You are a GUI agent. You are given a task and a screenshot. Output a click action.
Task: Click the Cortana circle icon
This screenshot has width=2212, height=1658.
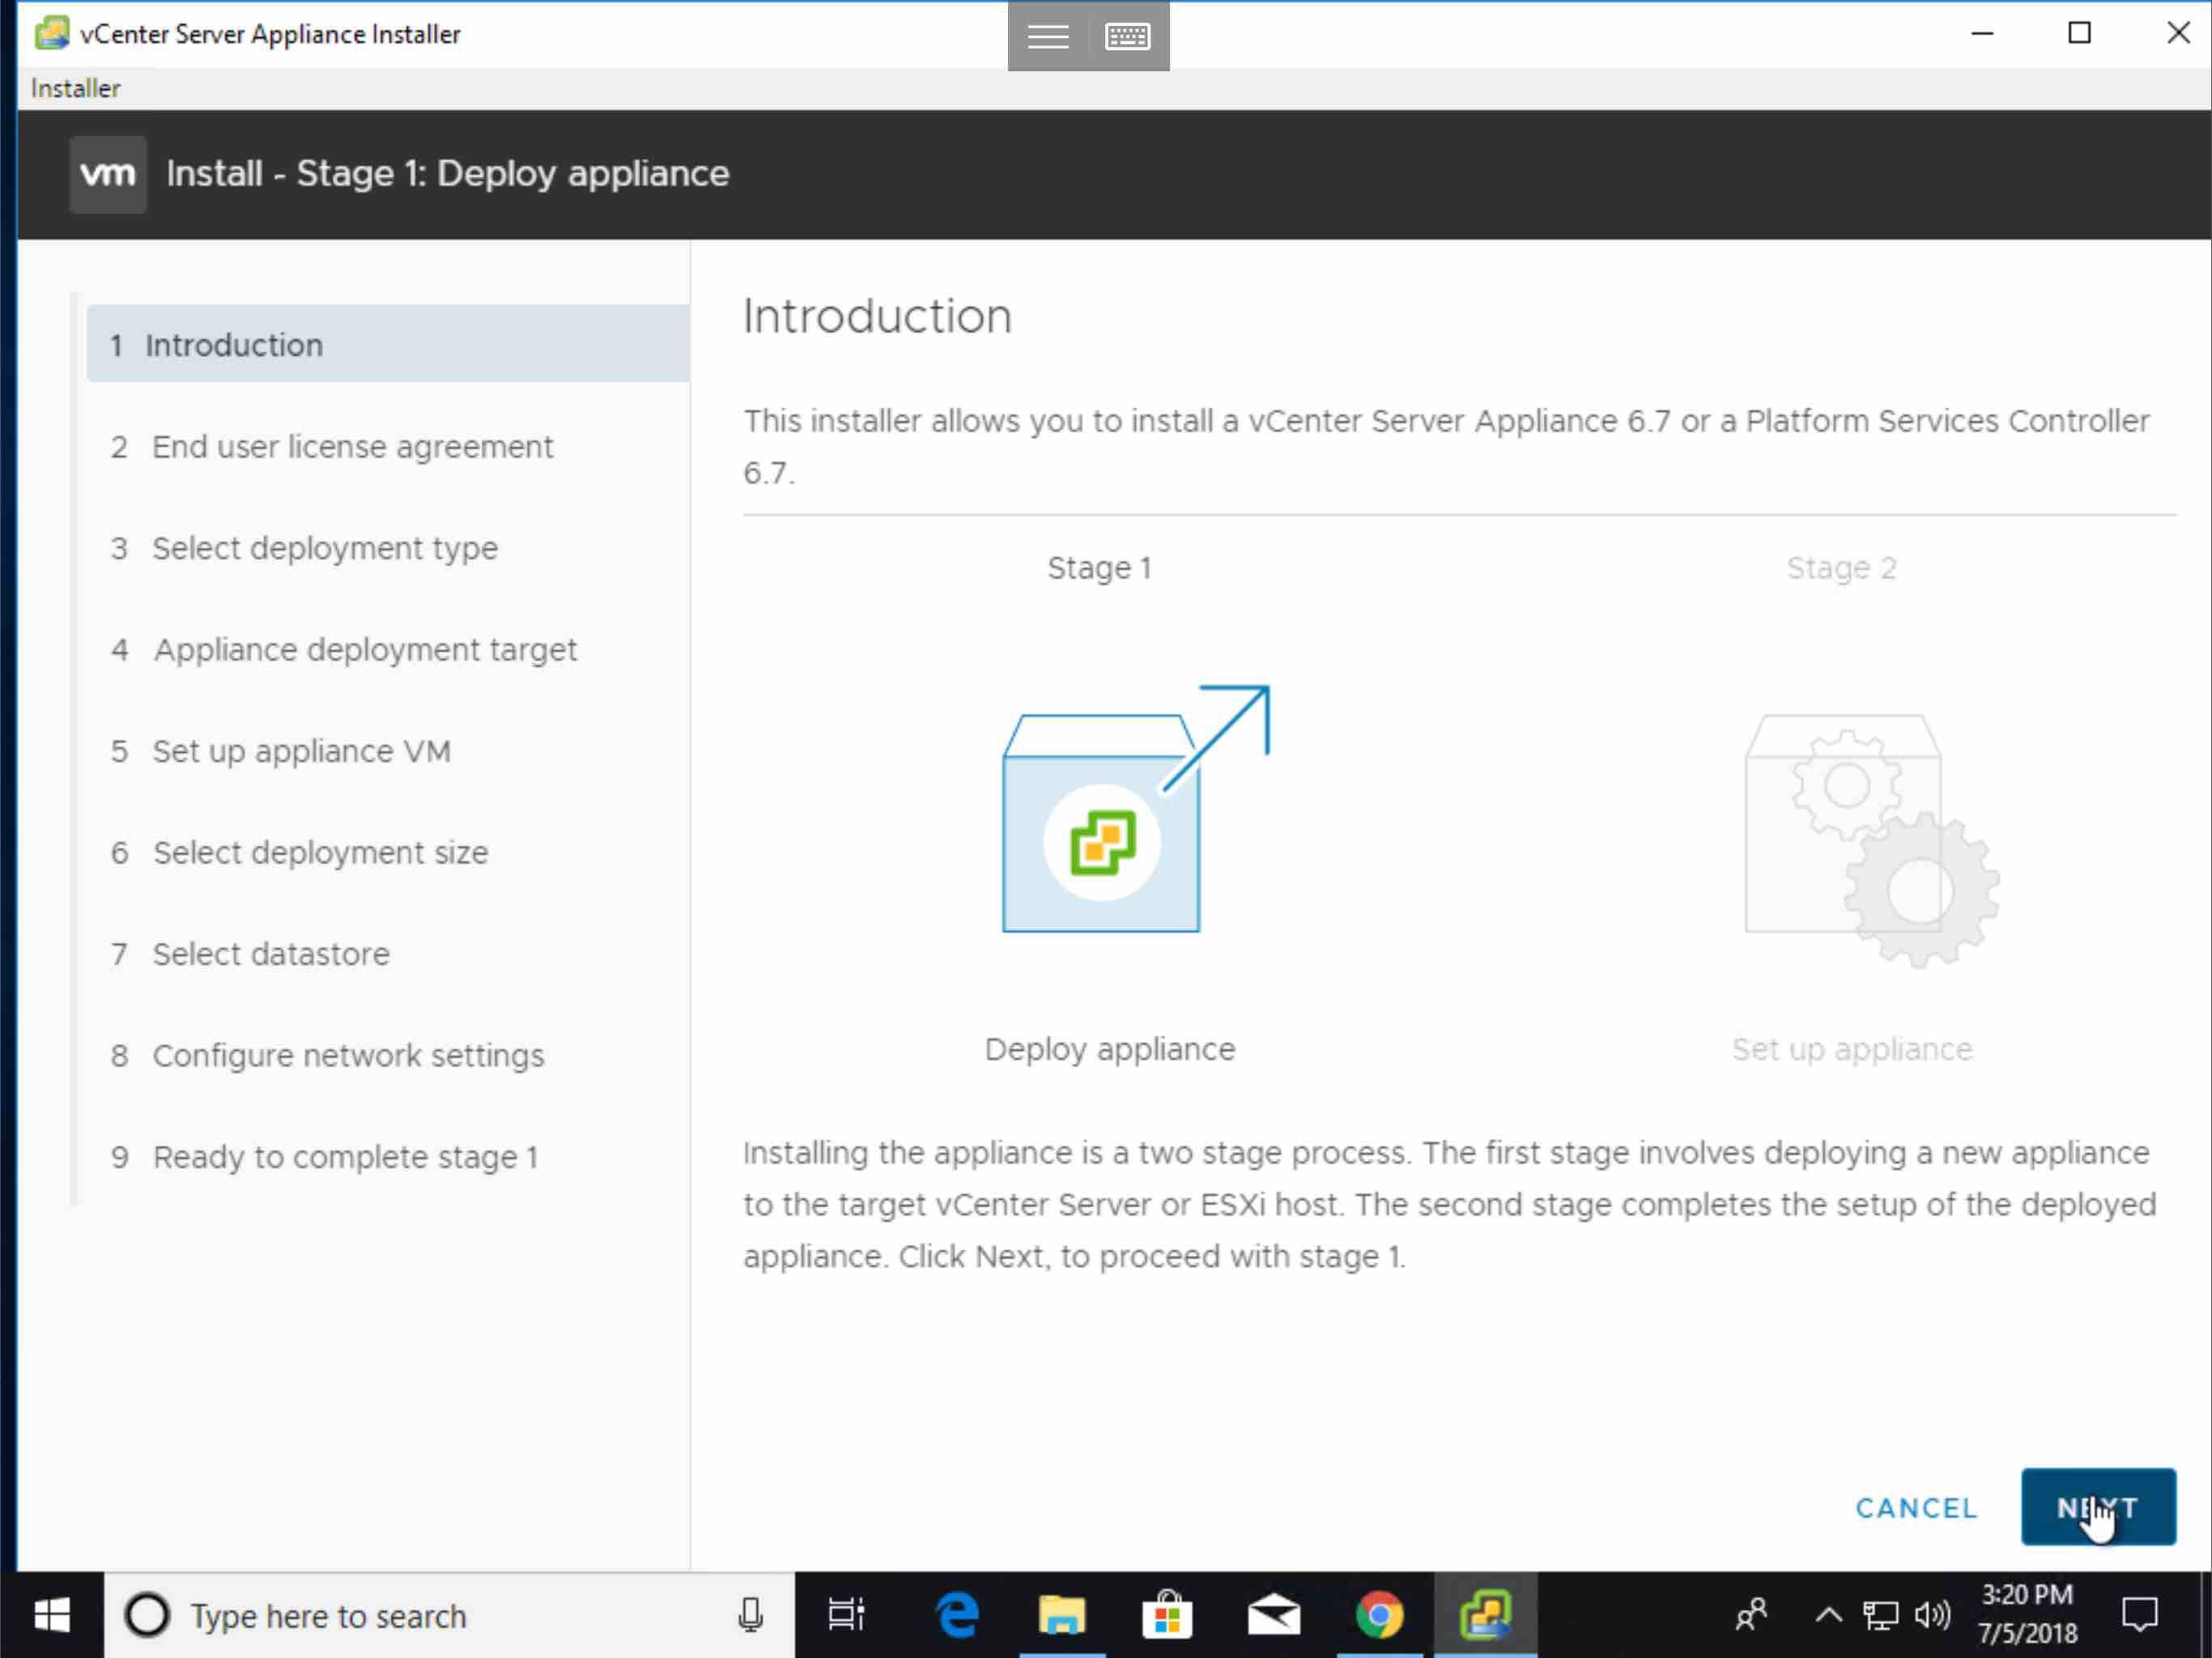click(x=147, y=1615)
